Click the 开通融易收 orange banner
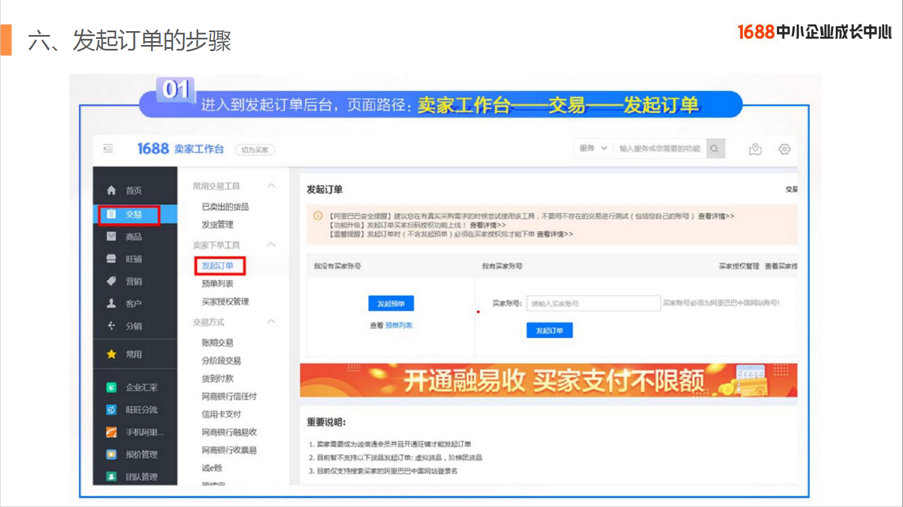Screen dimensions: 903x507 click(x=549, y=380)
